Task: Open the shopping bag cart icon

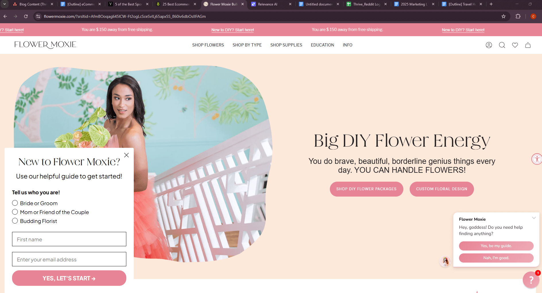Action: 528,45
